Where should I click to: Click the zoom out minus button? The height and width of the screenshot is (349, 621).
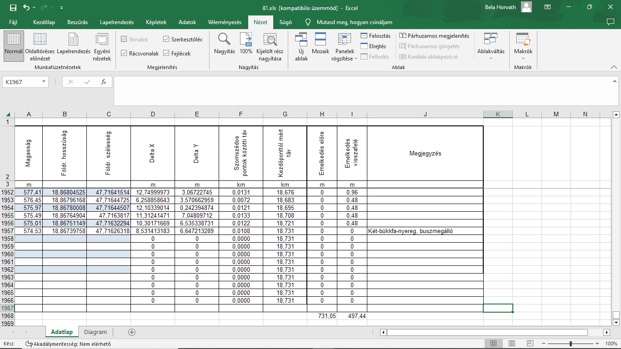(x=544, y=344)
